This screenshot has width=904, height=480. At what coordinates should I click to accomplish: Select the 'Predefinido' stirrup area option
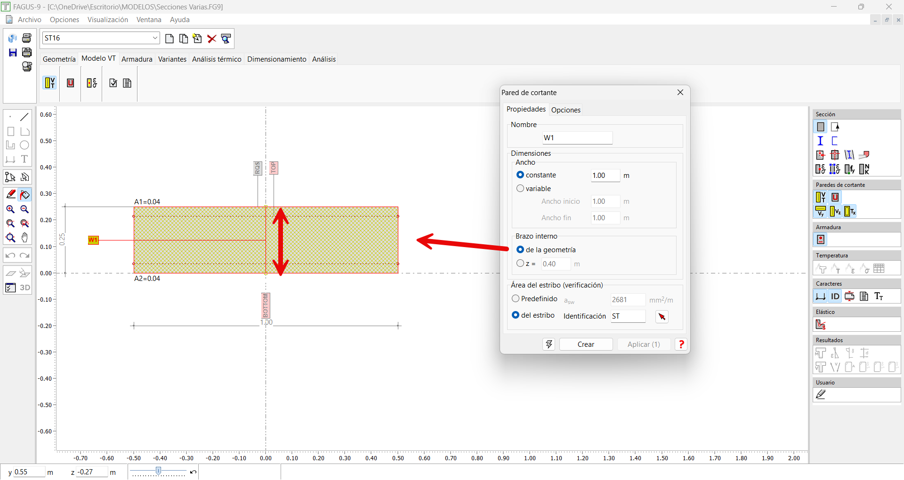tap(516, 299)
